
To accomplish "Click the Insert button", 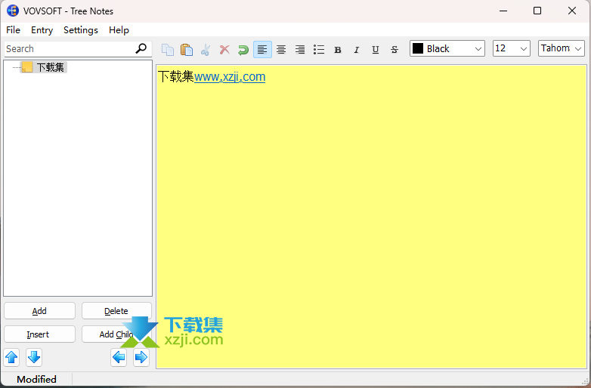I will click(39, 334).
